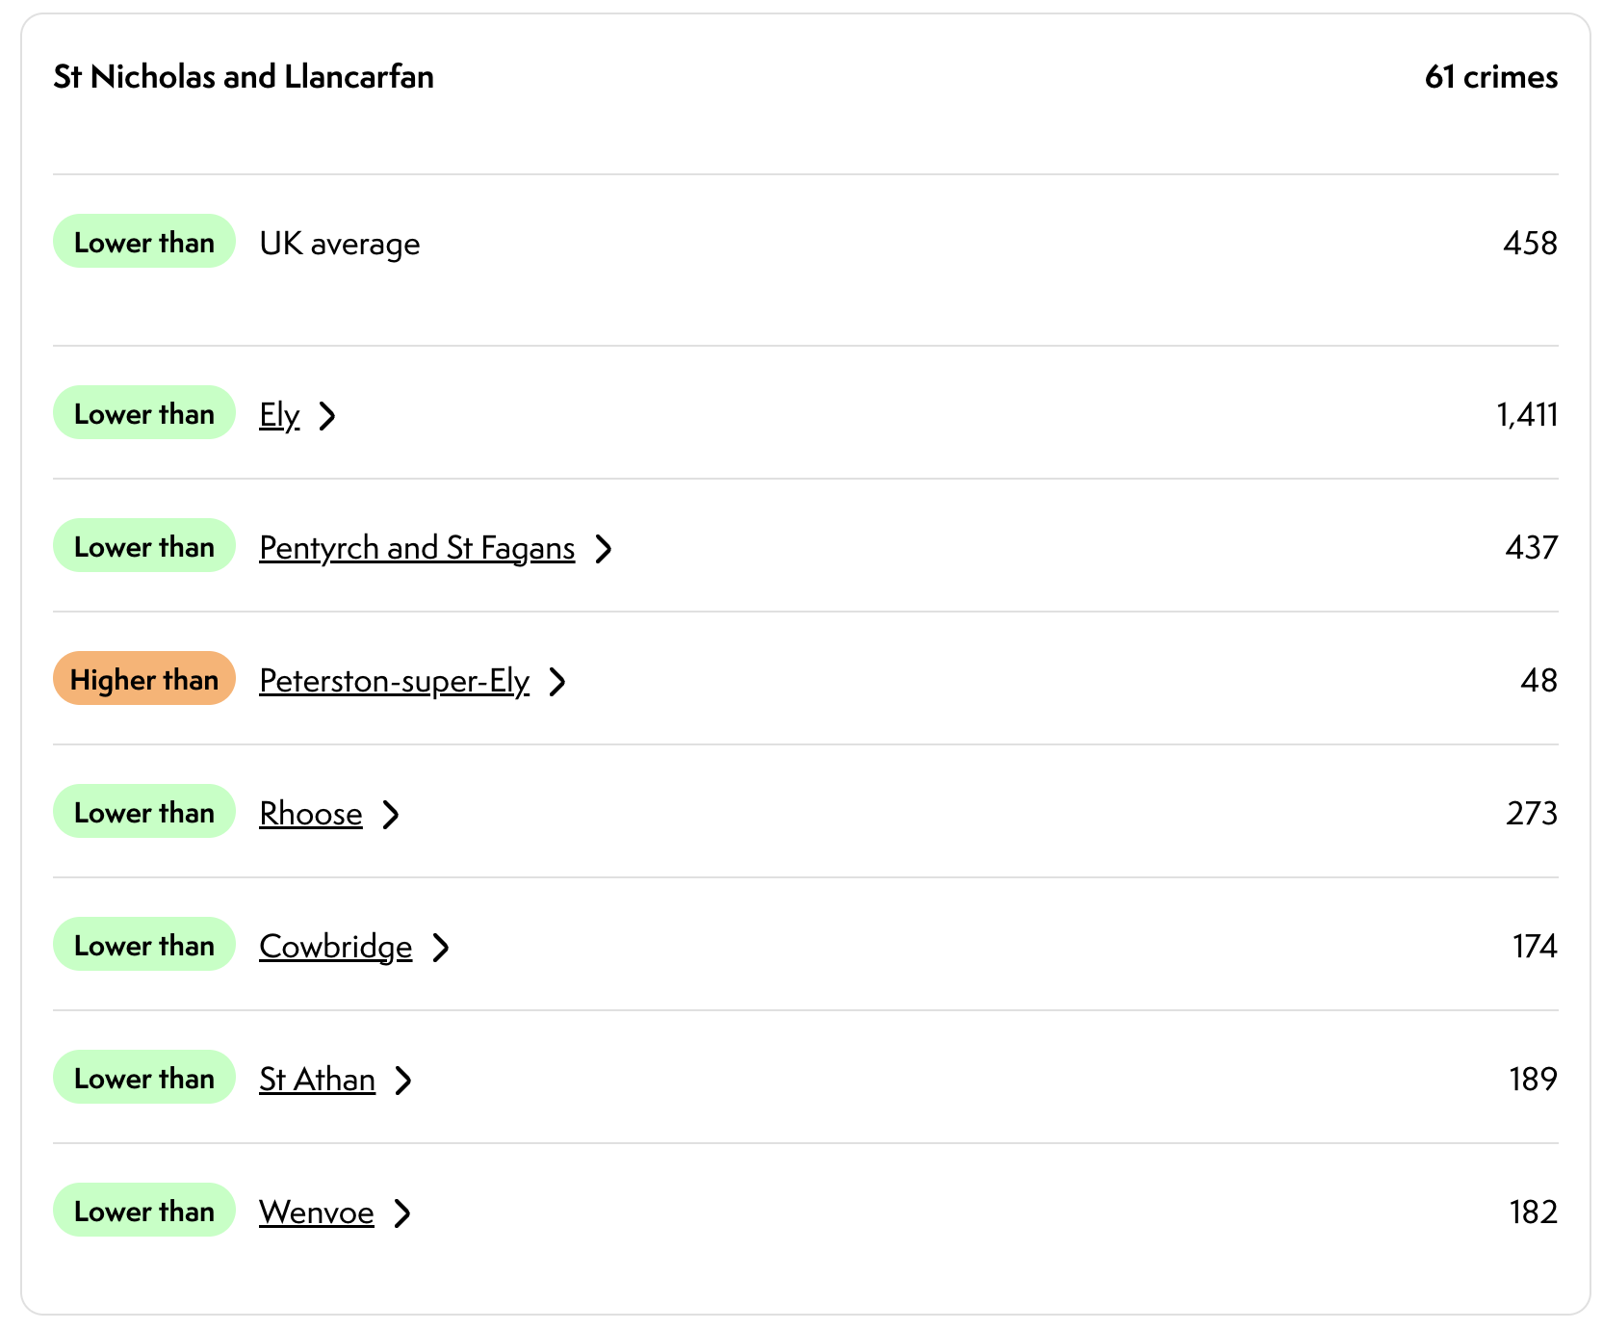Screen dimensions: 1603x1330
Task: Open the Rhoose link
Action: tap(310, 814)
